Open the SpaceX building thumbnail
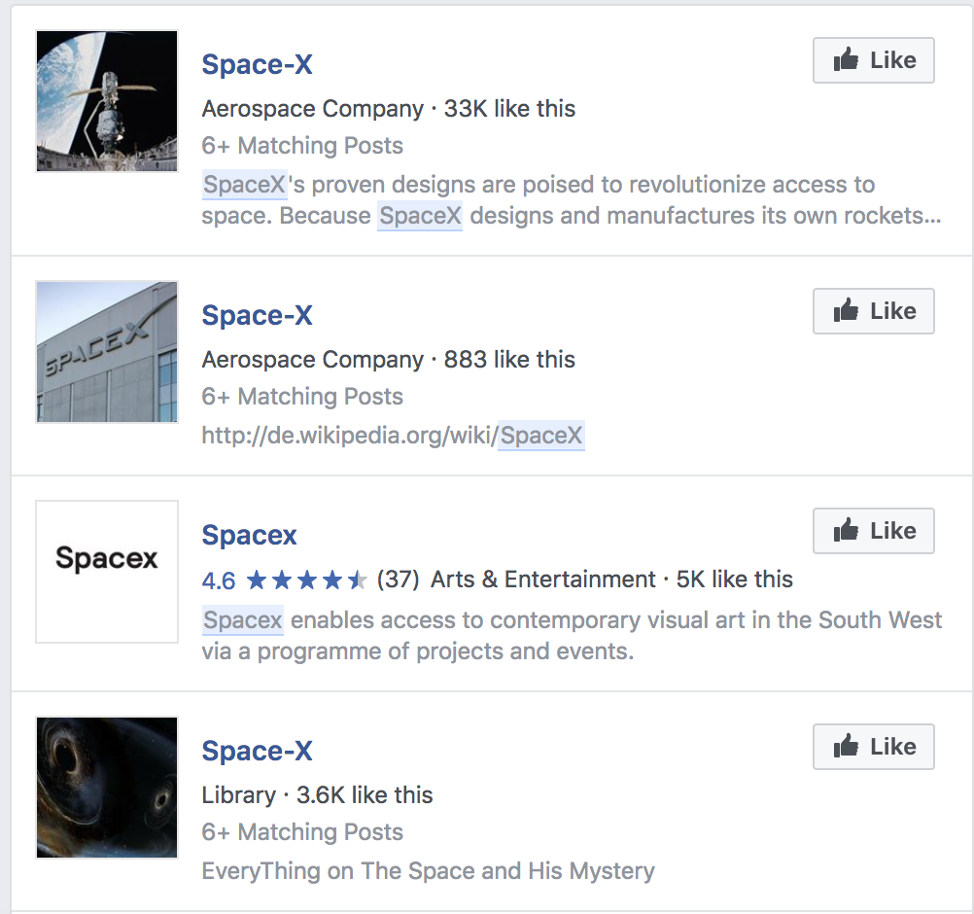974x914 pixels. (x=107, y=352)
